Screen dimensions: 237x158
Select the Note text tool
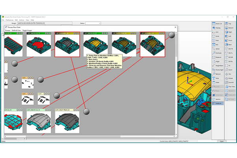[218, 78]
